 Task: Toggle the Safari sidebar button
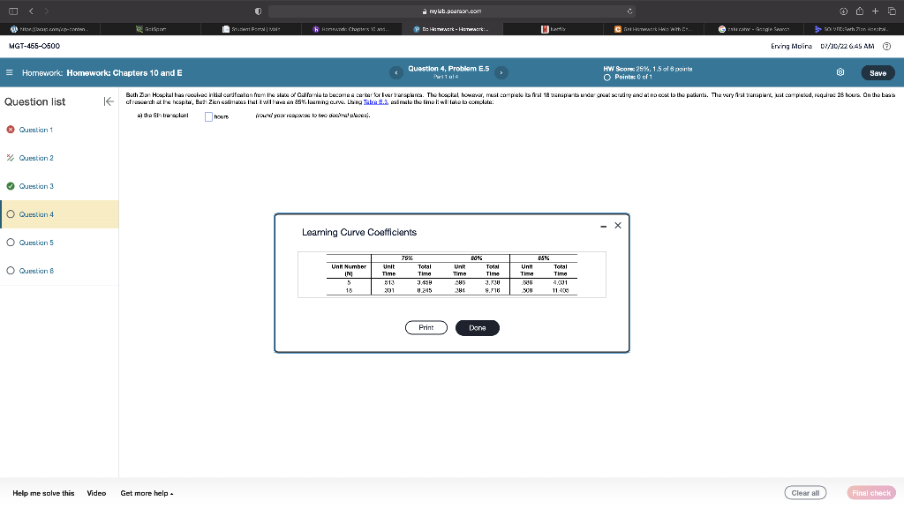(12, 11)
